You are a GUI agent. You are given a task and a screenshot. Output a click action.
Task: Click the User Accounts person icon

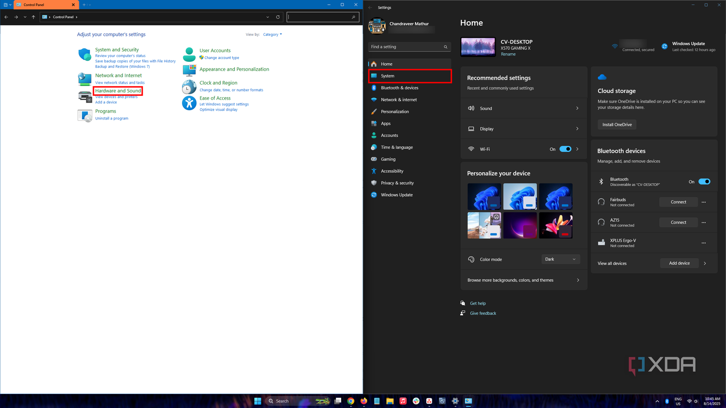(189, 54)
